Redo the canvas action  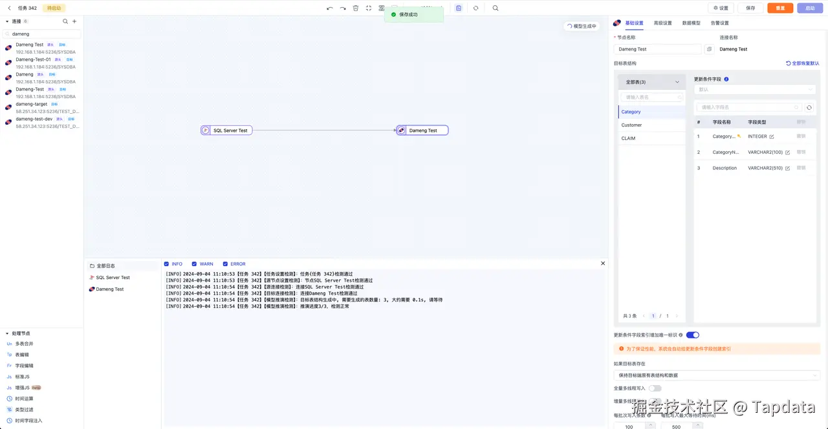[x=343, y=8]
